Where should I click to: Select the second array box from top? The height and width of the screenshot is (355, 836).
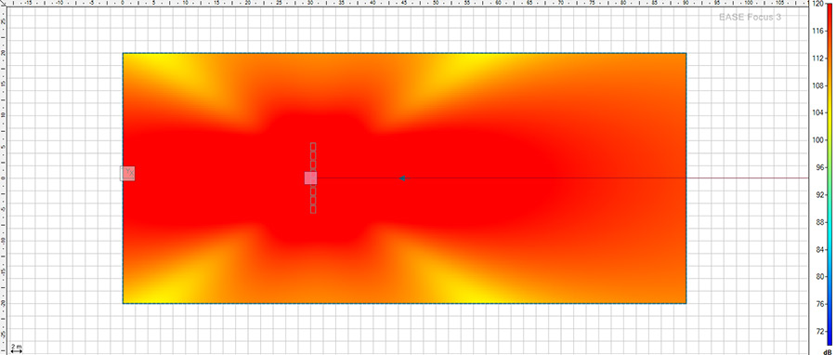pyautogui.click(x=313, y=155)
